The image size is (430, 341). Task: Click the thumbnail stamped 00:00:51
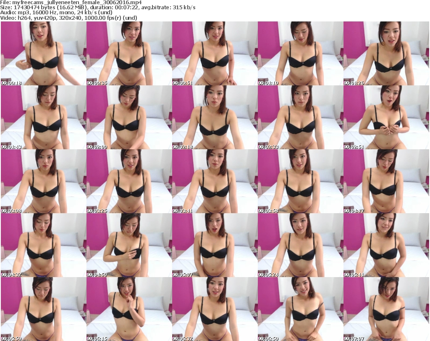tap(215, 53)
